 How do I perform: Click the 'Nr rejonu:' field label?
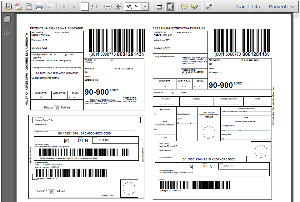pos(166,99)
